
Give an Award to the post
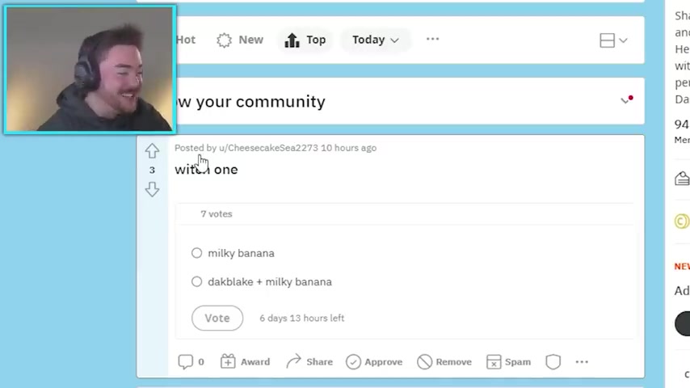[245, 361]
